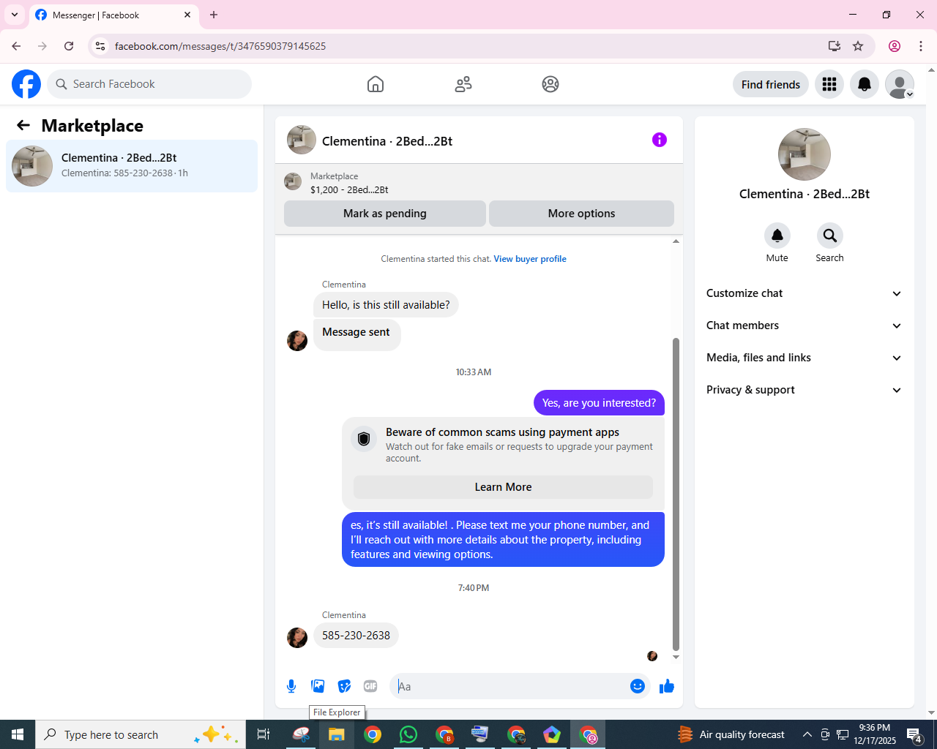Open Task View on taskbar

pyautogui.click(x=264, y=734)
